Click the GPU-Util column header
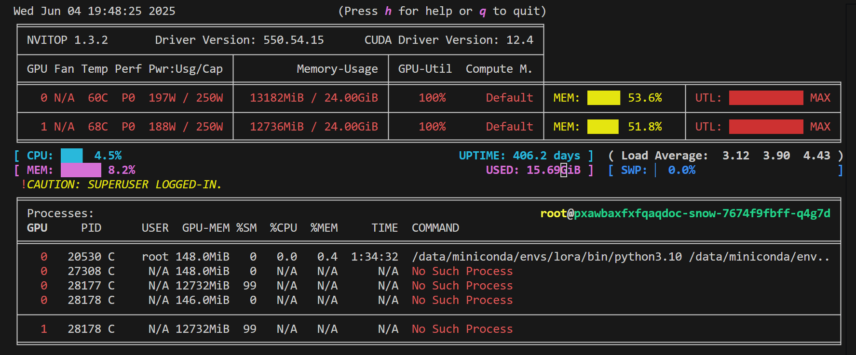This screenshot has width=856, height=355. 425,69
